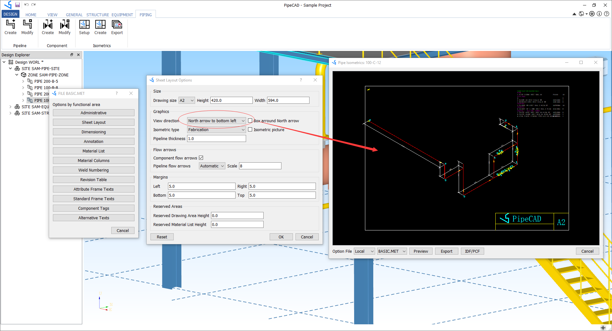Toggle Isometric picture checkbox

tap(250, 130)
